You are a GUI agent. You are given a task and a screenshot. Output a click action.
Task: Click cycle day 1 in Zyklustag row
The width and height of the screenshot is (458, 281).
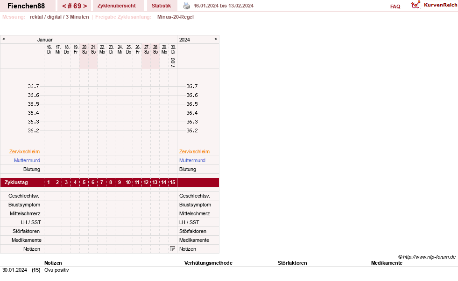[49, 182]
